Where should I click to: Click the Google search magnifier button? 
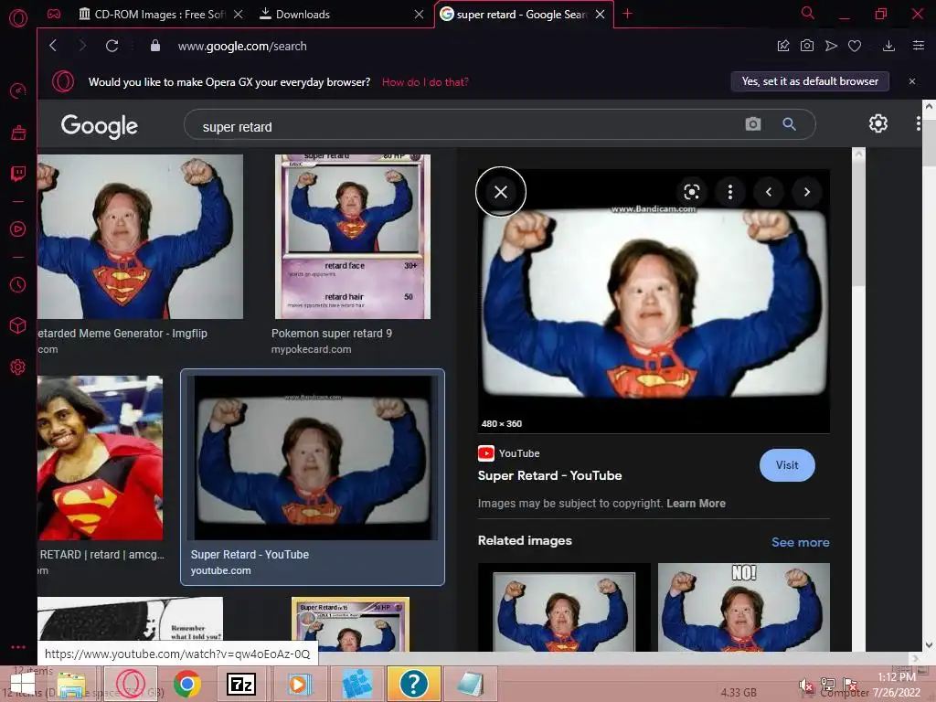[789, 124]
